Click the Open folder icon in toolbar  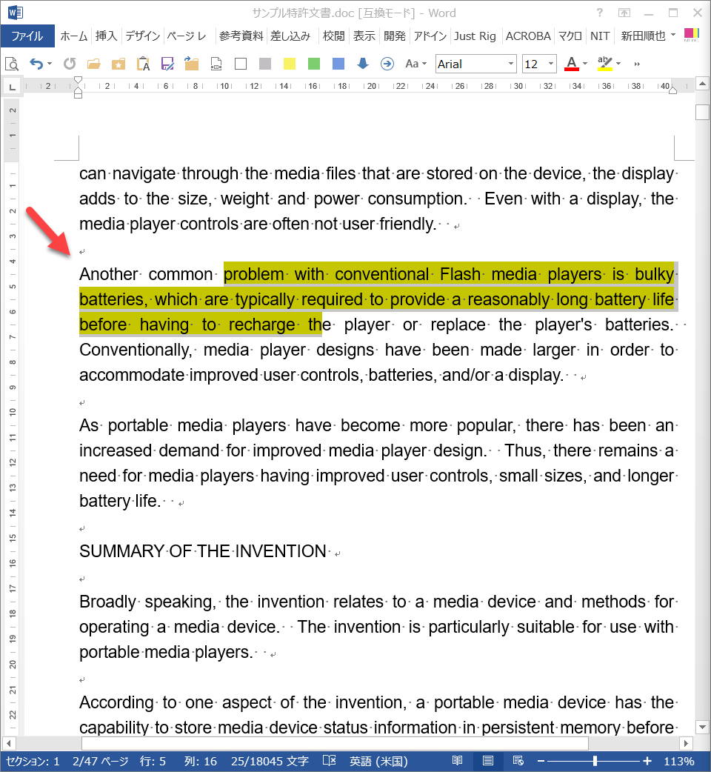tap(94, 64)
